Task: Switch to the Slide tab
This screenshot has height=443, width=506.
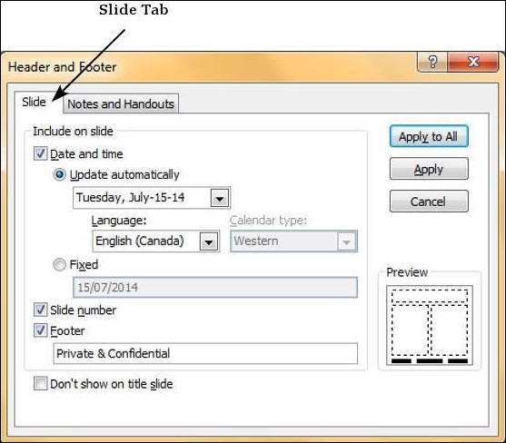Action: click(34, 103)
